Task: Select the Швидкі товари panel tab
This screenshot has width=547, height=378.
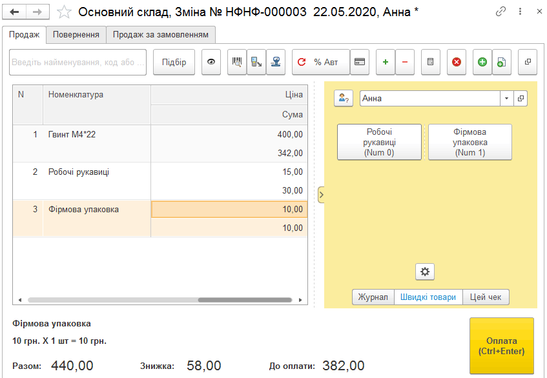Action: click(x=428, y=297)
